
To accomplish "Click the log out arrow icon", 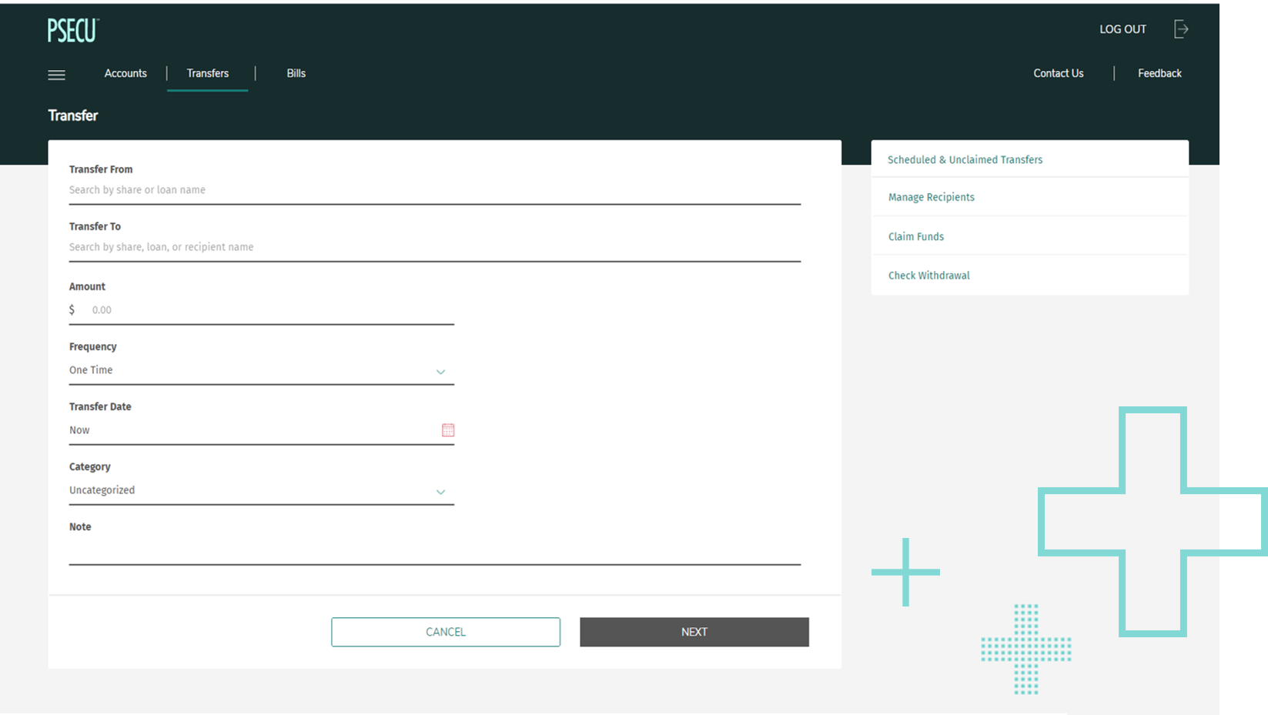I will [1181, 29].
